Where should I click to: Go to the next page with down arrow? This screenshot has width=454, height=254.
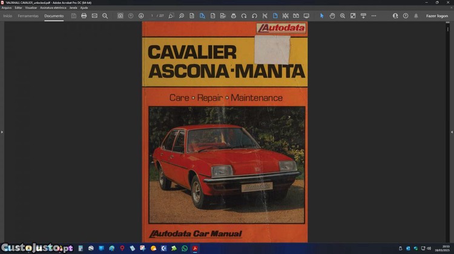141,16
